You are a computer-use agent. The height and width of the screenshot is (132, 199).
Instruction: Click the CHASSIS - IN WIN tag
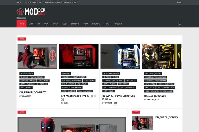[x=111, y=77]
